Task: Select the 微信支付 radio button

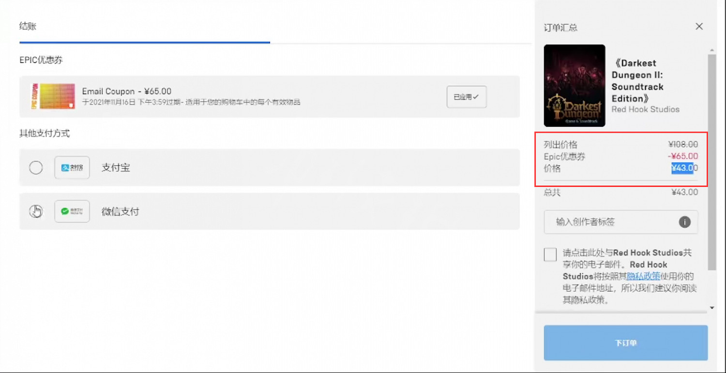Action: (x=36, y=211)
